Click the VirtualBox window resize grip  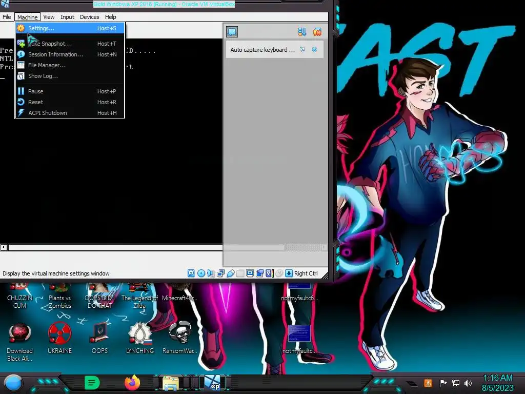pos(325,275)
